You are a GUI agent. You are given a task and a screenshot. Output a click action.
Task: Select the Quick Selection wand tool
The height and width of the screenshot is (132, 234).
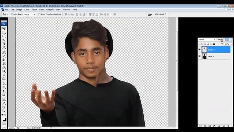pyautogui.click(x=4, y=40)
